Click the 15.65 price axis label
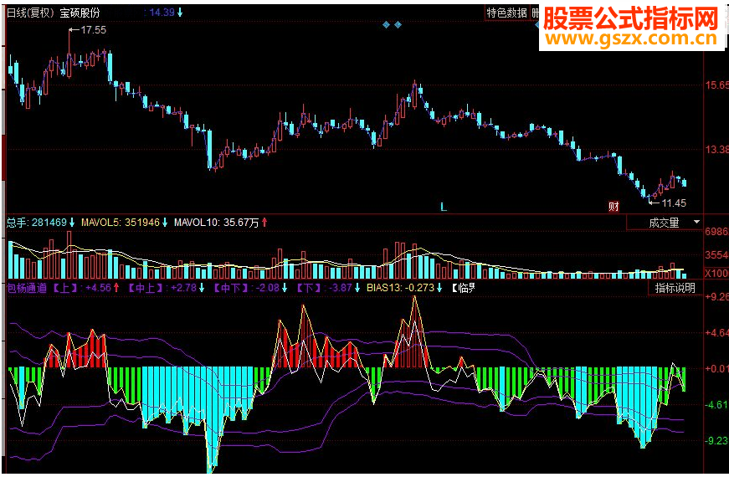 tap(717, 85)
